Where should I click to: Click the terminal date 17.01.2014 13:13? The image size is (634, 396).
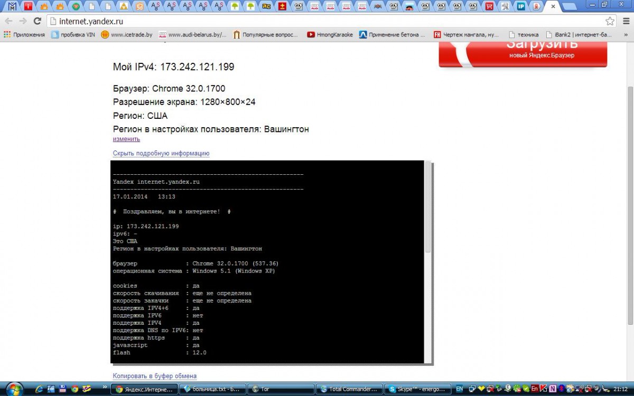pyautogui.click(x=144, y=196)
